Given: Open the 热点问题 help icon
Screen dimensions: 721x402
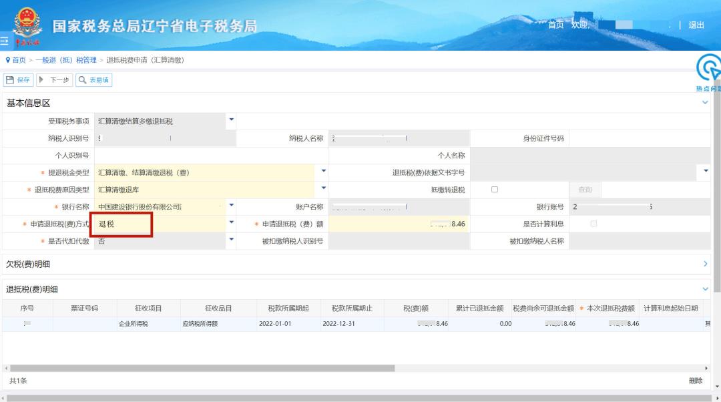Looking at the screenshot, I should pos(709,69).
